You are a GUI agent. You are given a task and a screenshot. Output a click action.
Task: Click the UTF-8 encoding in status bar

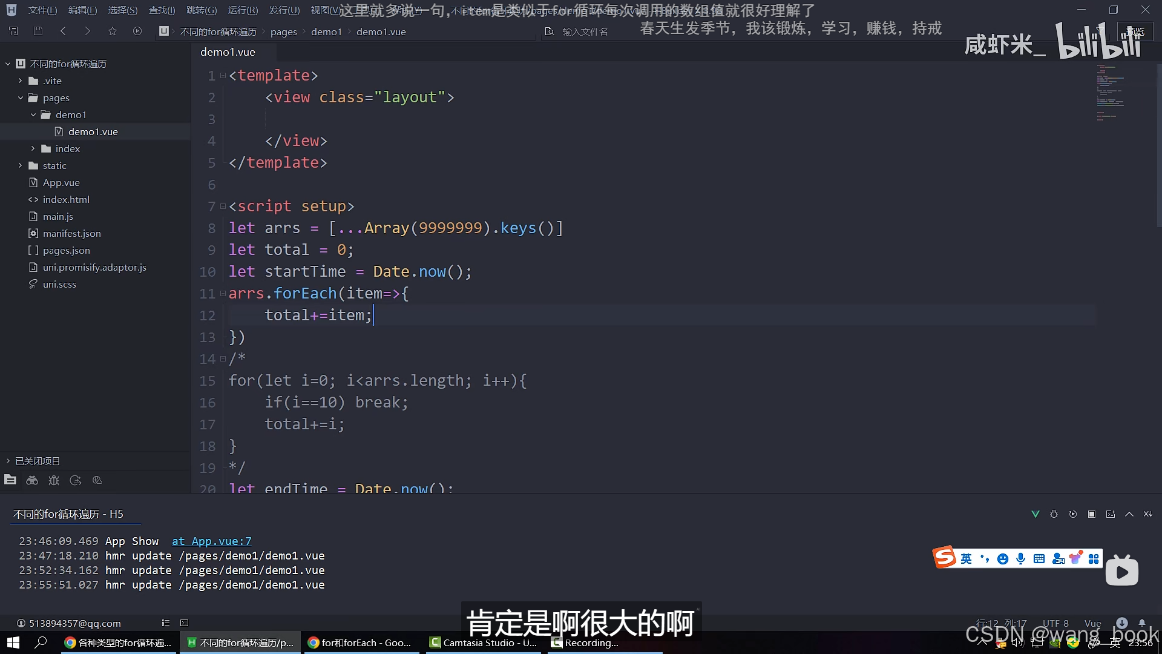[1055, 623]
